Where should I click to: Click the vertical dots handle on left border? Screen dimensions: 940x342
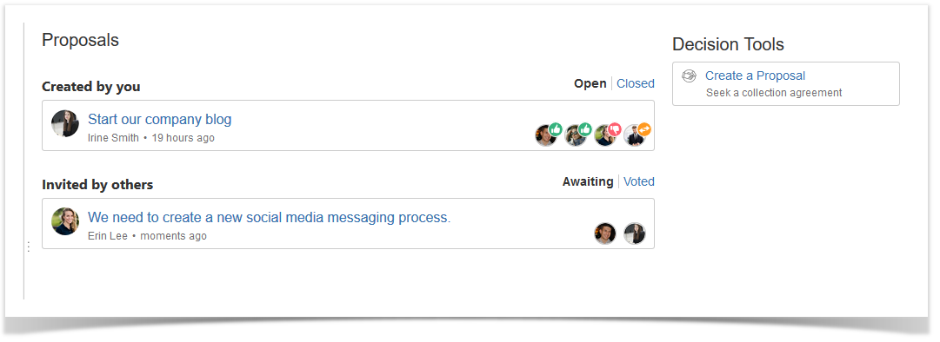pos(28,247)
